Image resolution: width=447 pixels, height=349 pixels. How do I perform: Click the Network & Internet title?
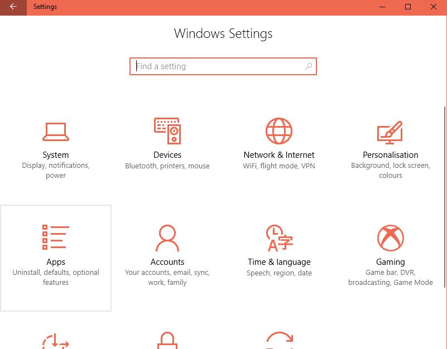(279, 154)
